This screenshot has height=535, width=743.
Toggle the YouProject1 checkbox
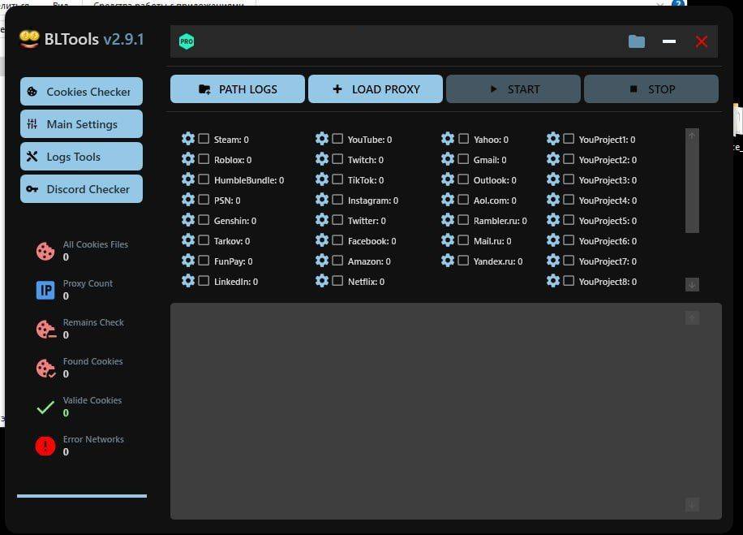569,139
